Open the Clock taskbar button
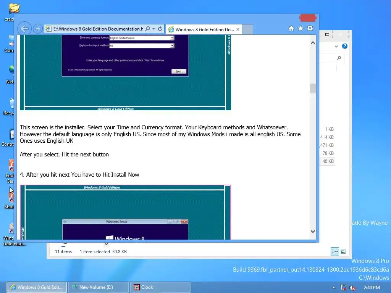Image resolution: width=391 pixels, height=293 pixels. pos(160,287)
